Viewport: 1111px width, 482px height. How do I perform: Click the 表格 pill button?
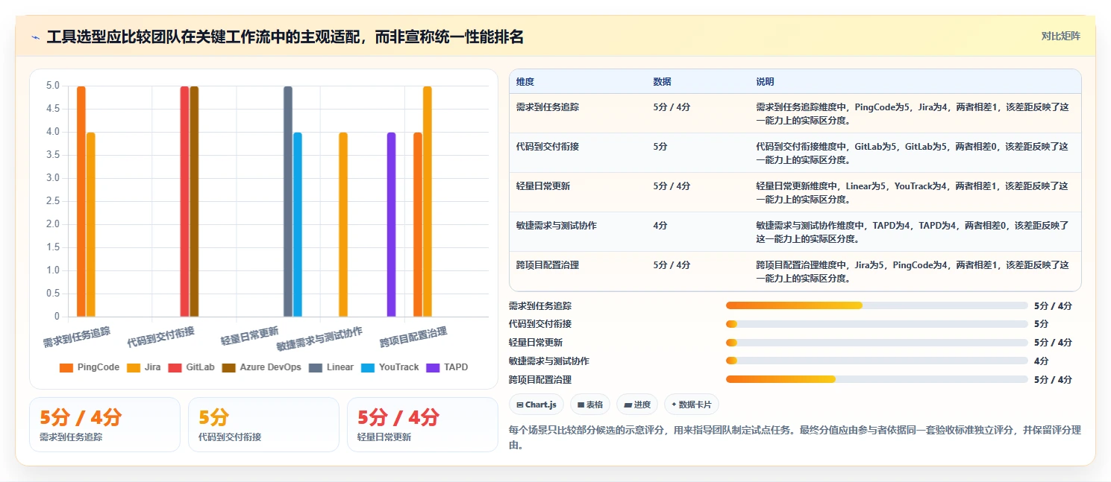tap(590, 405)
